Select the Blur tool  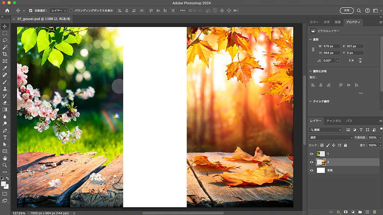click(x=5, y=117)
